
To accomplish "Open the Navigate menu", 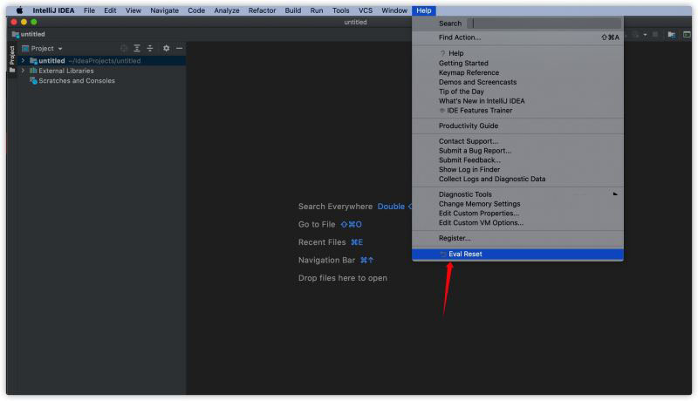I will click(x=164, y=10).
